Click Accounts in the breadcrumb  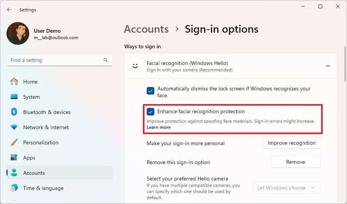pos(146,29)
